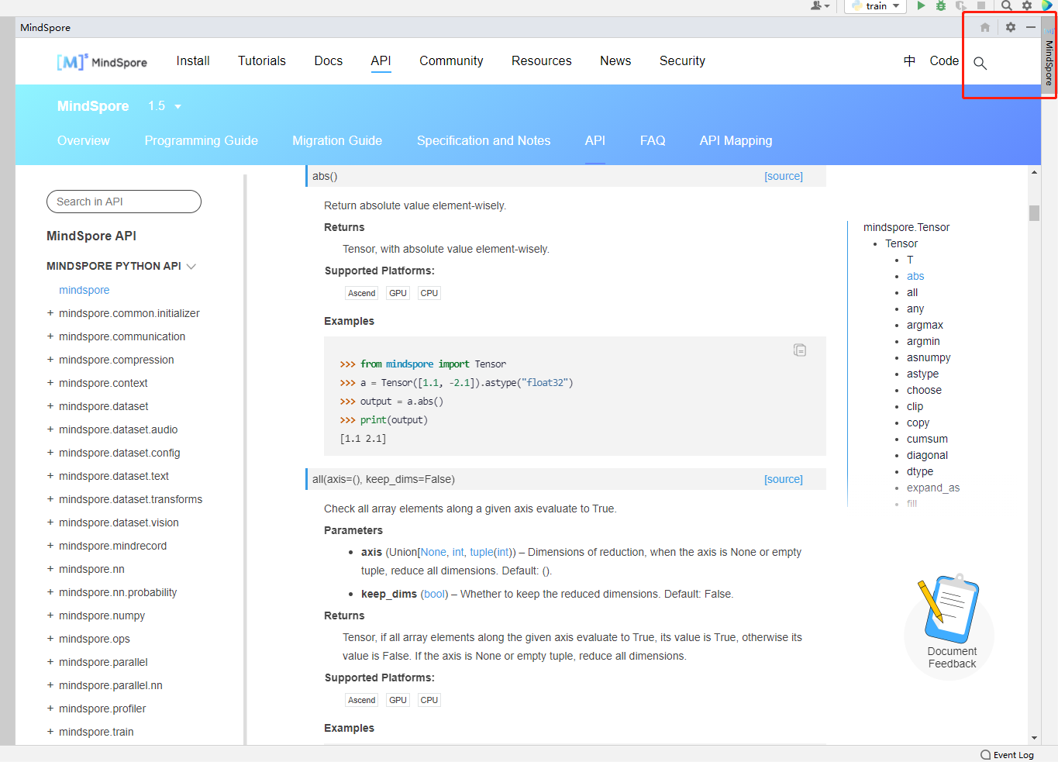Open [source] link for all(axis=(), keep_dims=False)

[x=784, y=479]
